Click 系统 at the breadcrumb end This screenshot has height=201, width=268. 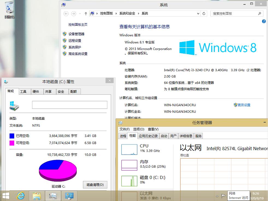pos(145,13)
